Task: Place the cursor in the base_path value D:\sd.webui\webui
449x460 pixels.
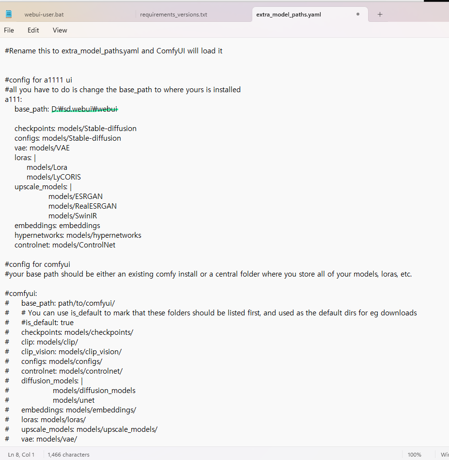Action: click(x=84, y=109)
